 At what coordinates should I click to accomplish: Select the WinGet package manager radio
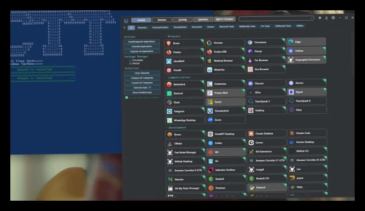[x=130, y=64]
